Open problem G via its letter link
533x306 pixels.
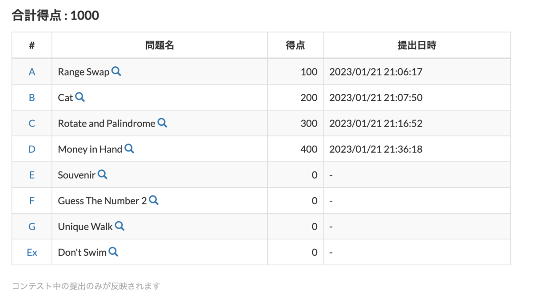32,227
